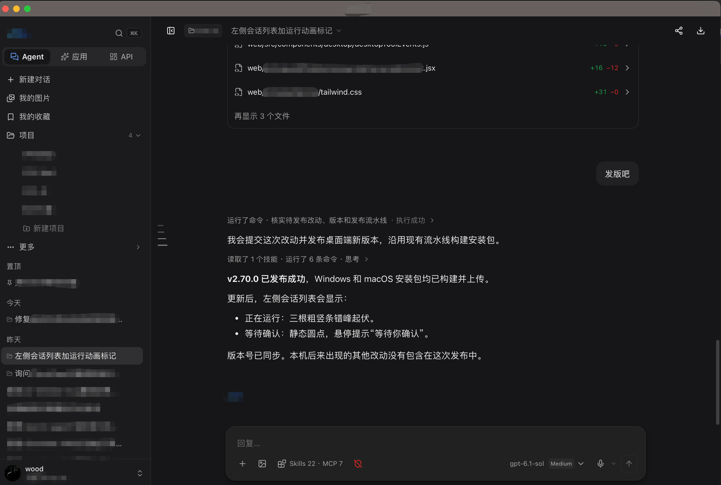This screenshot has width=721, height=485.
Task: Click the send arrow button
Action: pyautogui.click(x=629, y=463)
